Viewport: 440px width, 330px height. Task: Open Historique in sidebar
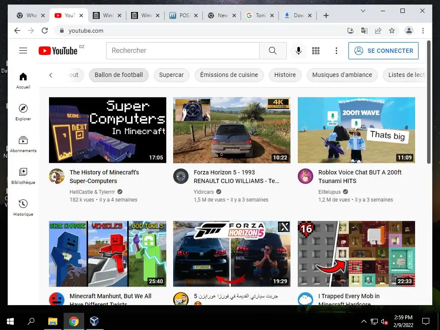23,208
